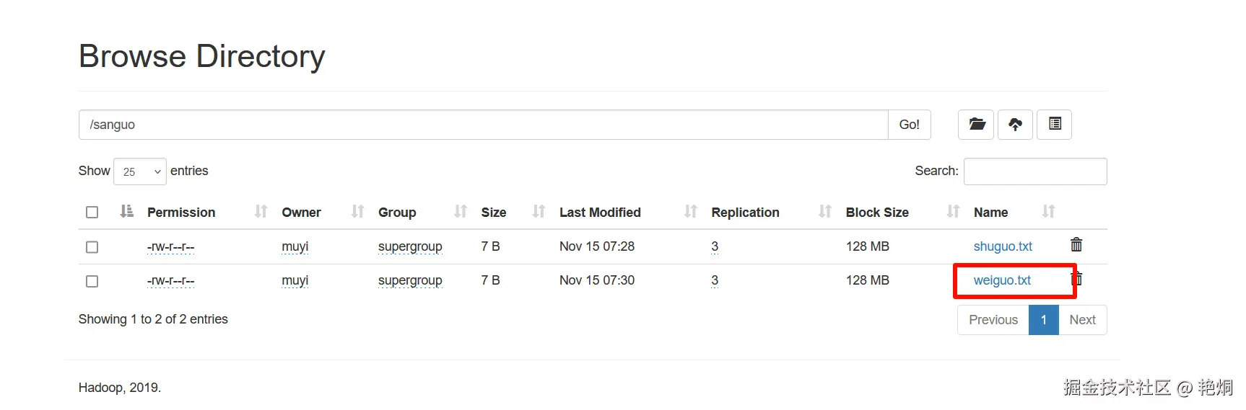Screen dimensions: 1246x410
Task: Go to page 1 in pagination
Action: click(x=1043, y=320)
